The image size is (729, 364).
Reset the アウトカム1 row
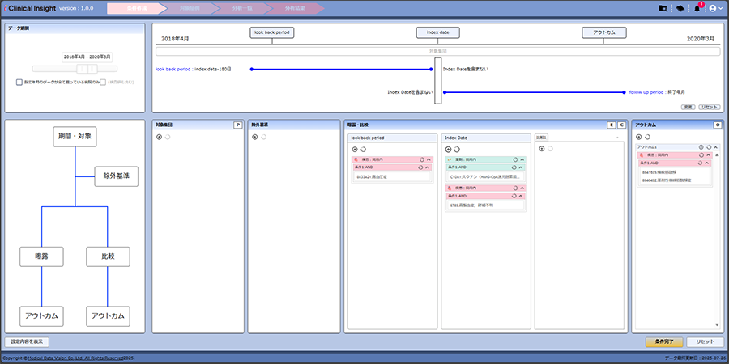[709, 146]
